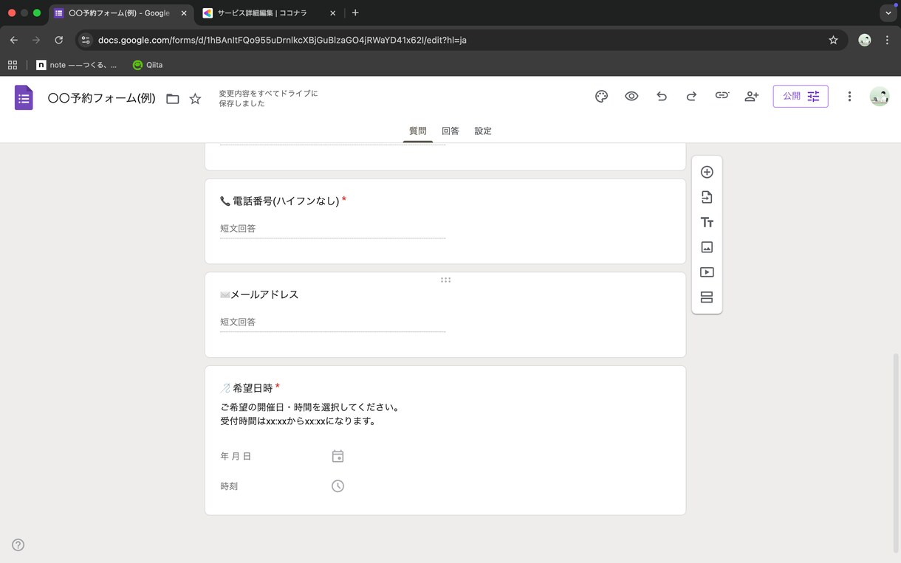Open the tab search dropdown arrow
This screenshot has width=901, height=563.
(x=888, y=13)
